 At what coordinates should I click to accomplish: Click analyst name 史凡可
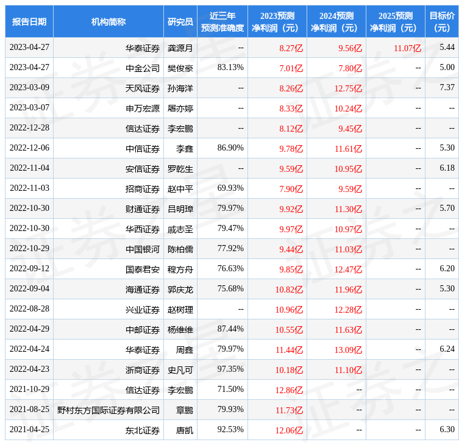pyautogui.click(x=180, y=371)
